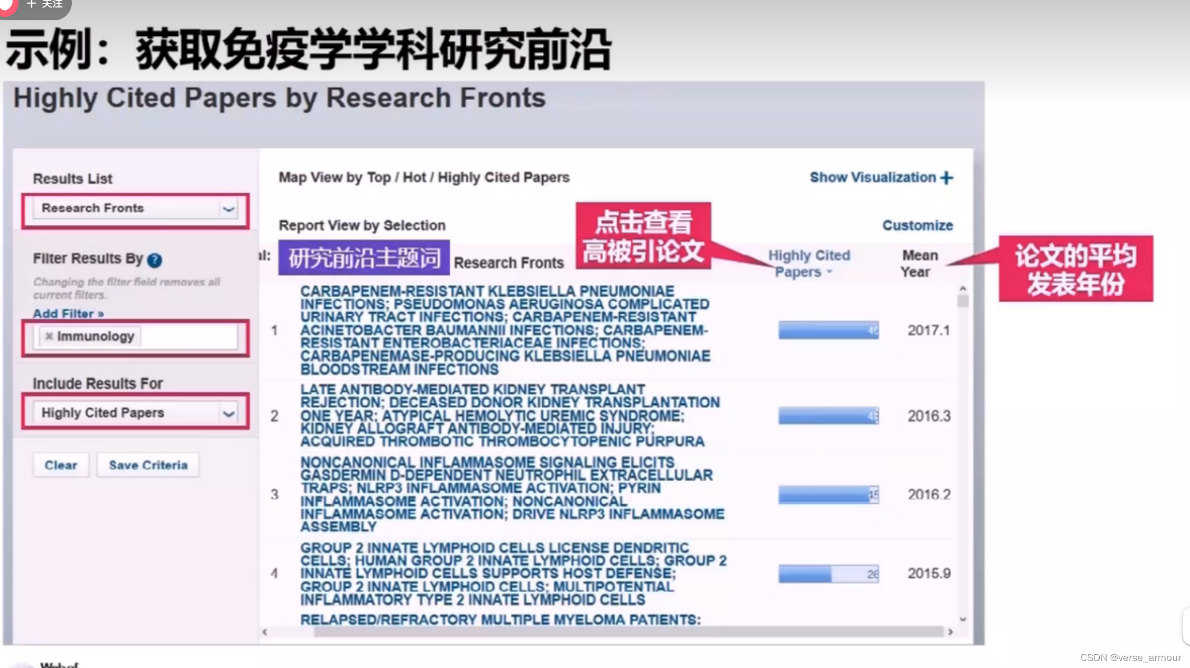Click the cited papers bar in row 3
1190x668 pixels.
(828, 494)
